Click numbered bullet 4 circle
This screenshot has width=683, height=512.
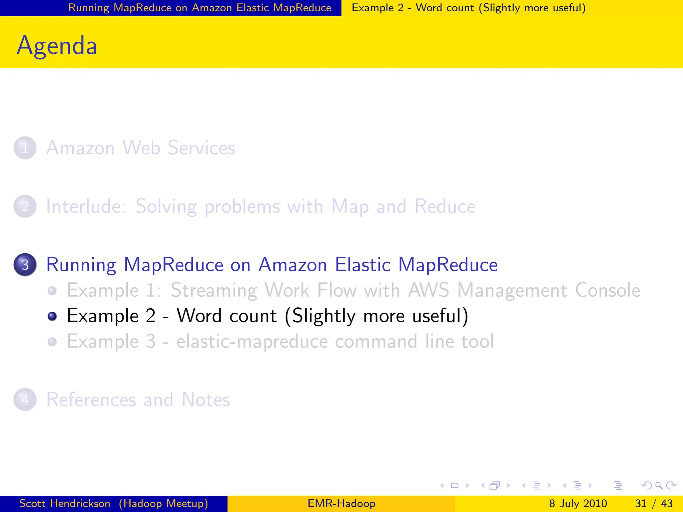click(x=25, y=399)
